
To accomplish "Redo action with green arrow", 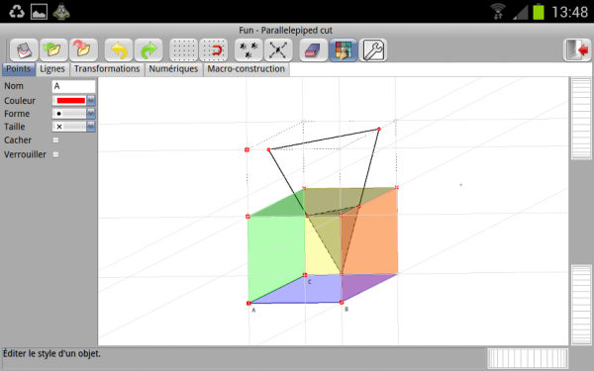I will 148,49.
